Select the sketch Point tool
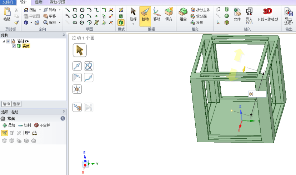The height and width of the screenshot is (175, 296). (96, 16)
